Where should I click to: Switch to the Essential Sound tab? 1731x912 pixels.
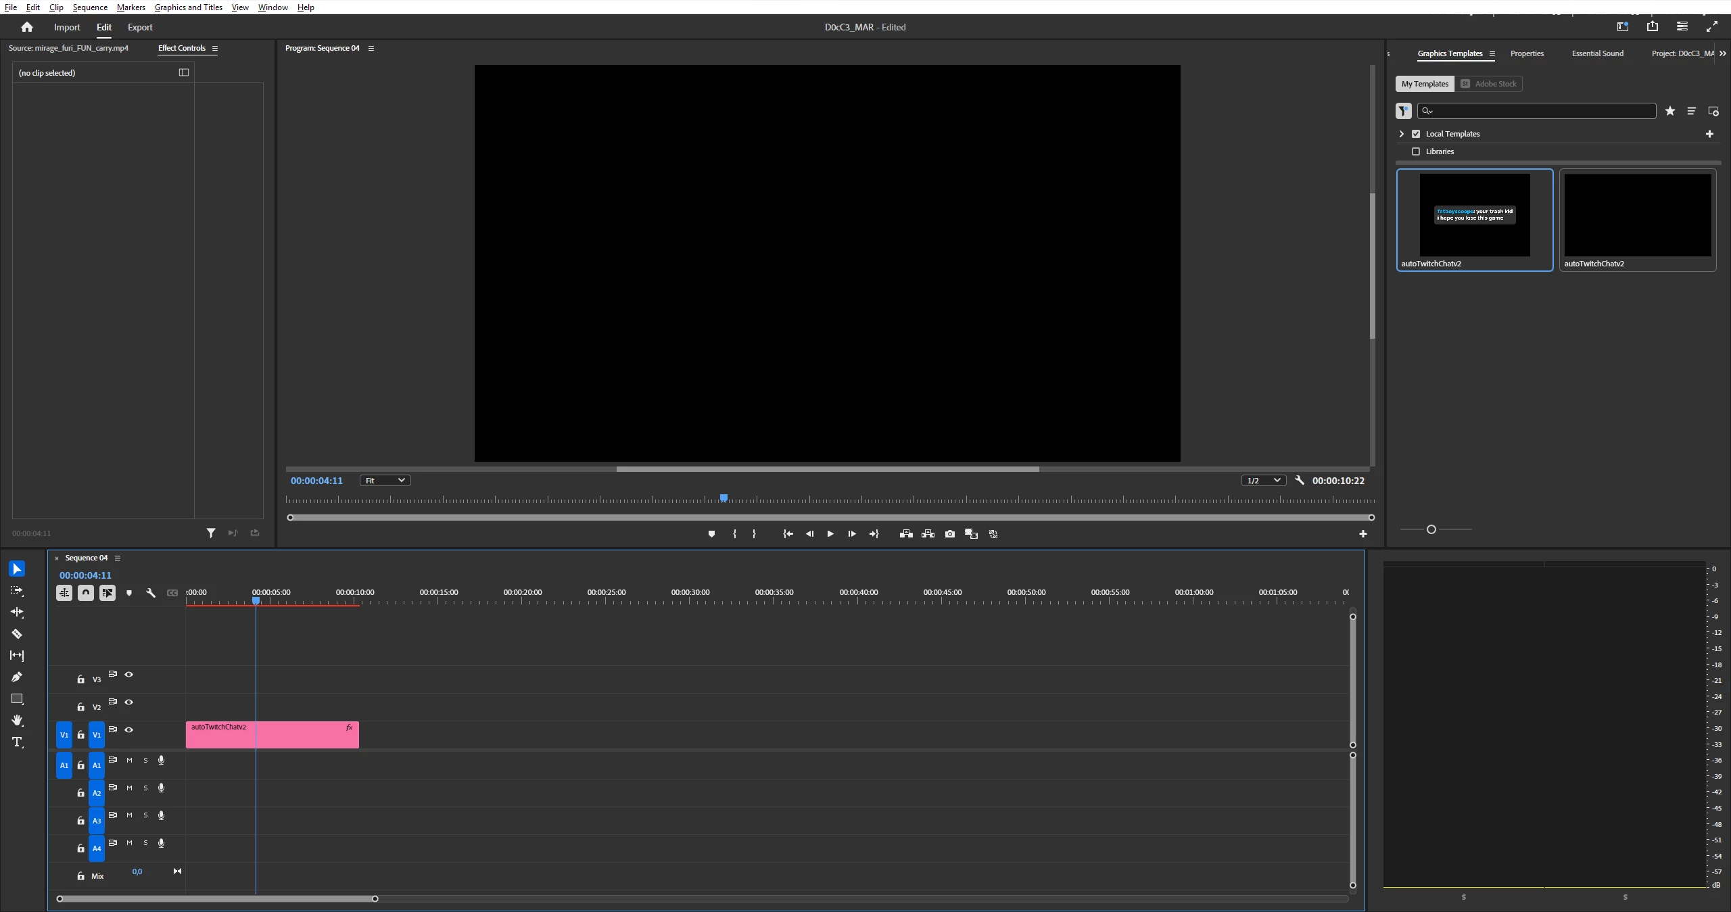(1597, 53)
